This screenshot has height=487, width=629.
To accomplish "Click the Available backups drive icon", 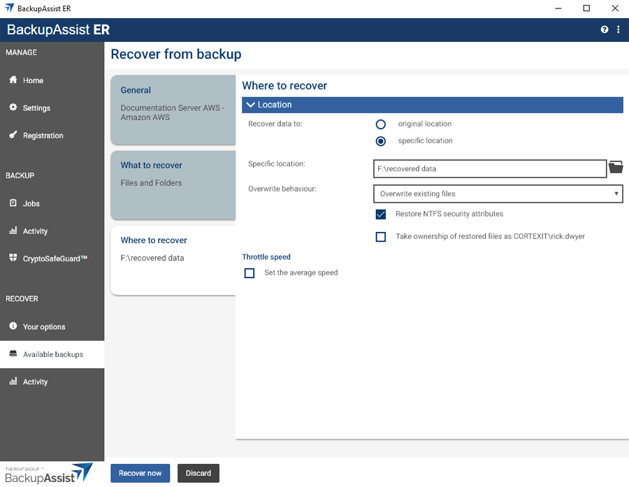I will click(x=13, y=354).
